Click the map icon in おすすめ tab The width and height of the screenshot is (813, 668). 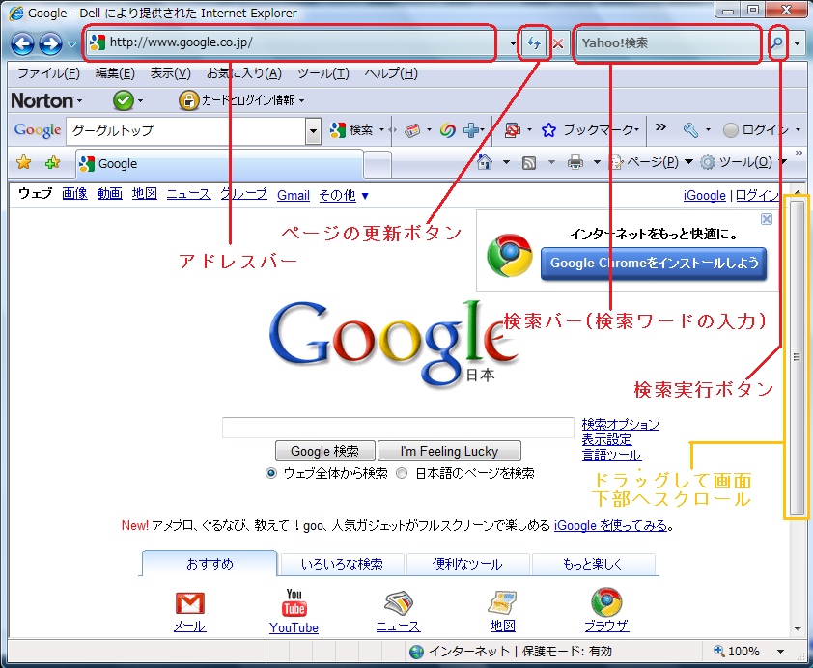coord(502,602)
